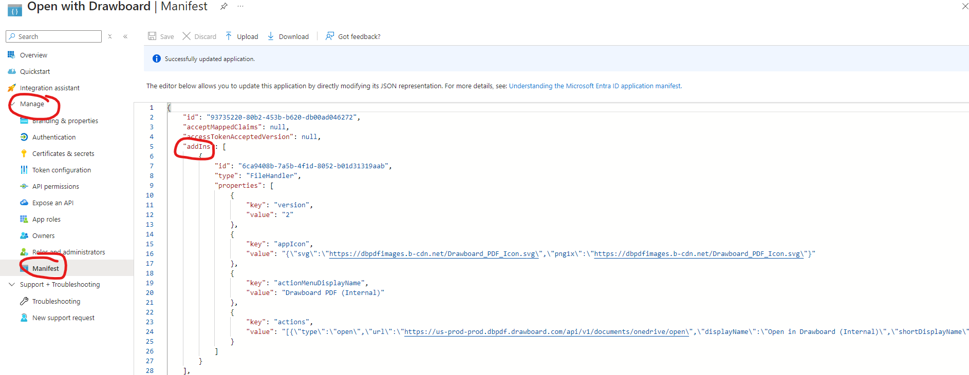Go to Branding & properties
Image resolution: width=969 pixels, height=375 pixels.
pyautogui.click(x=65, y=121)
